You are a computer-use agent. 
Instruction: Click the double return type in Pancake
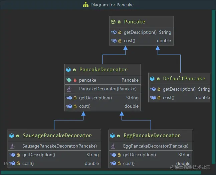(x=164, y=40)
